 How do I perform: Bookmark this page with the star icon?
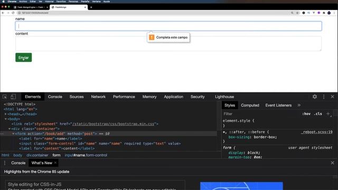[x=297, y=13]
